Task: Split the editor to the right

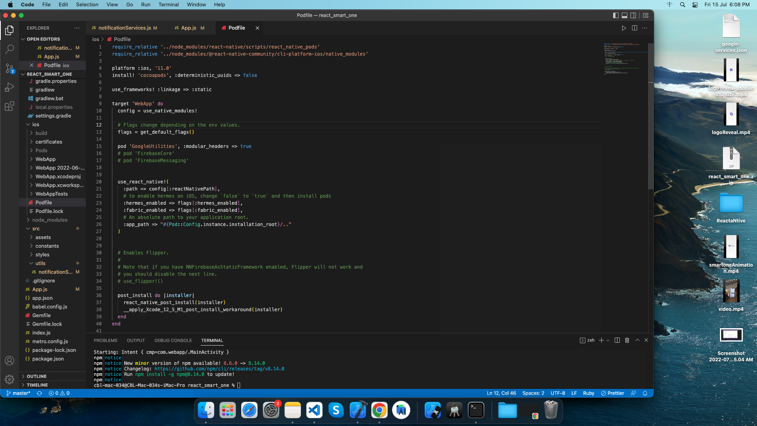Action: click(x=635, y=28)
